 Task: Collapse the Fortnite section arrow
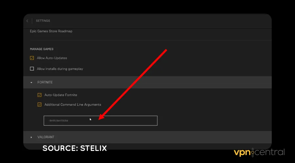pyautogui.click(x=31, y=82)
